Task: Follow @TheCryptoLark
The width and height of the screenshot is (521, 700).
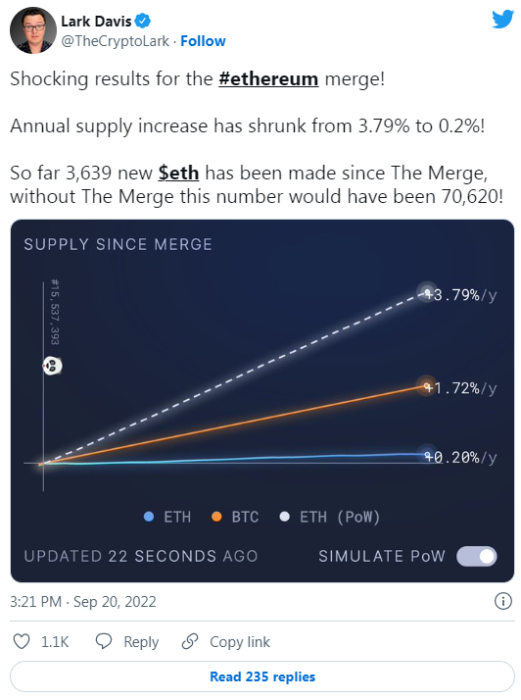Action: [x=203, y=41]
